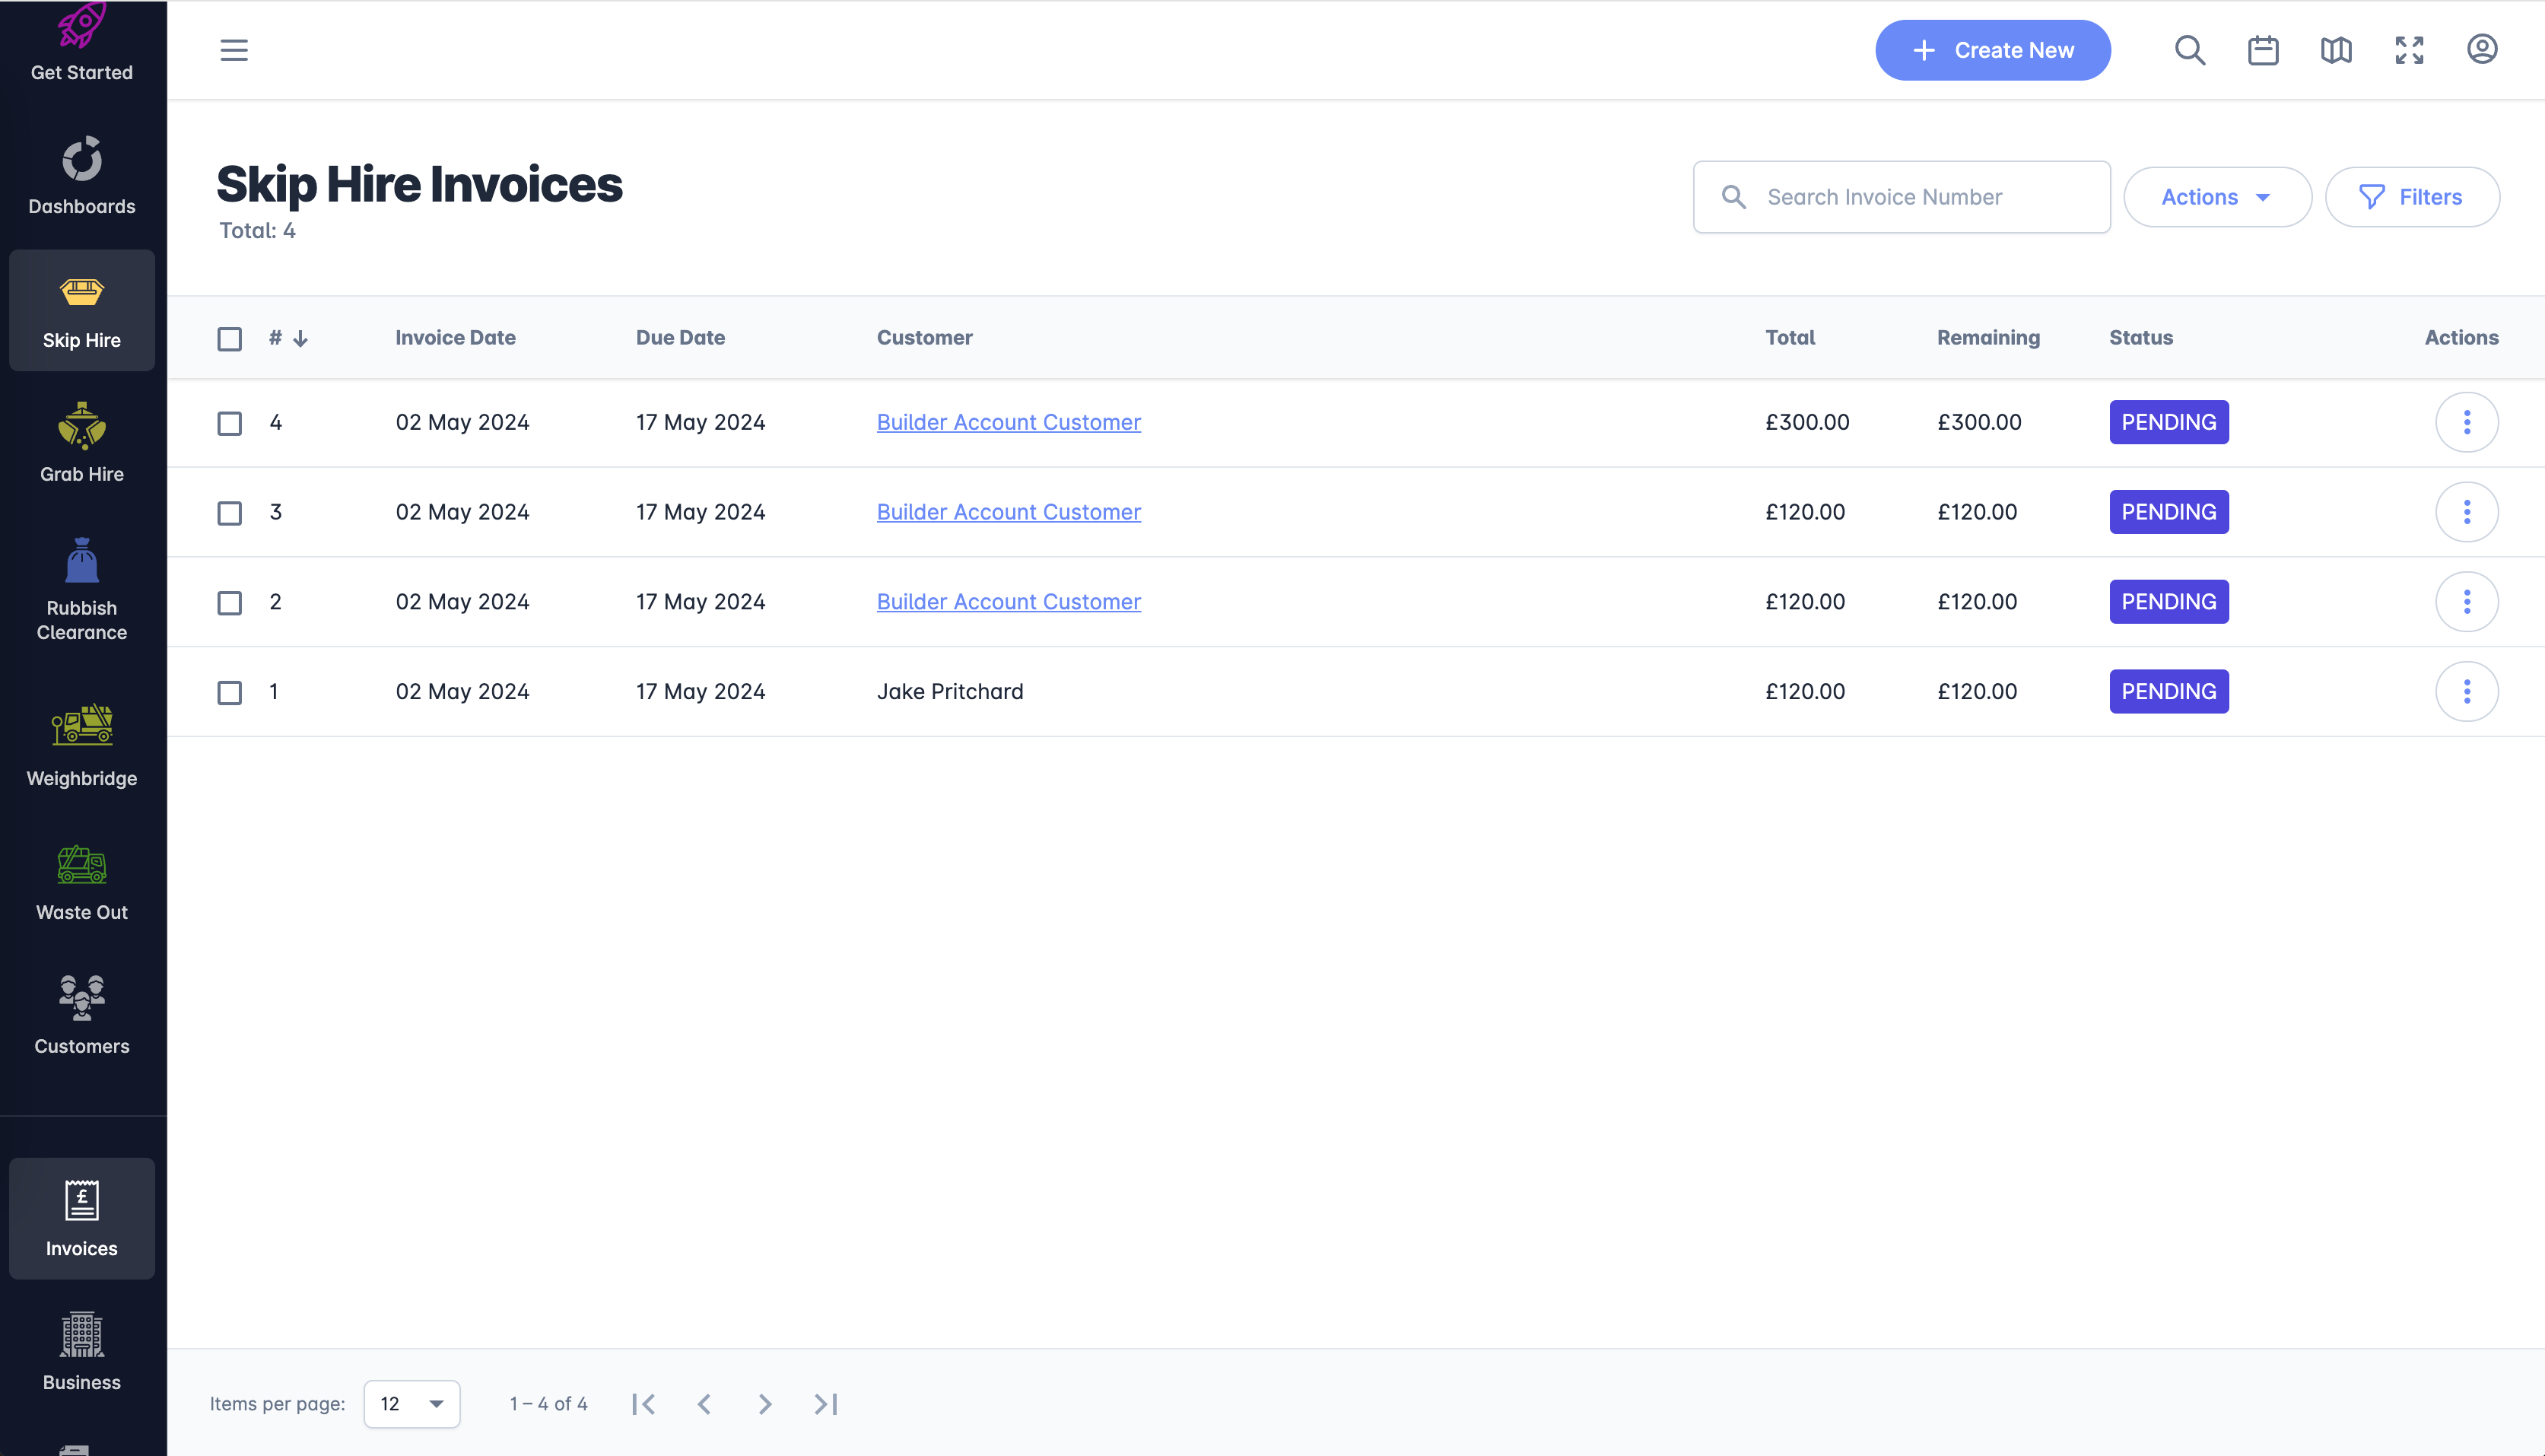Viewport: 2545px width, 1456px height.
Task: Expand the Actions dropdown
Action: tap(2216, 197)
